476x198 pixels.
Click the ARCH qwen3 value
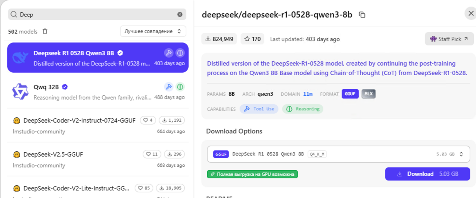coord(265,94)
